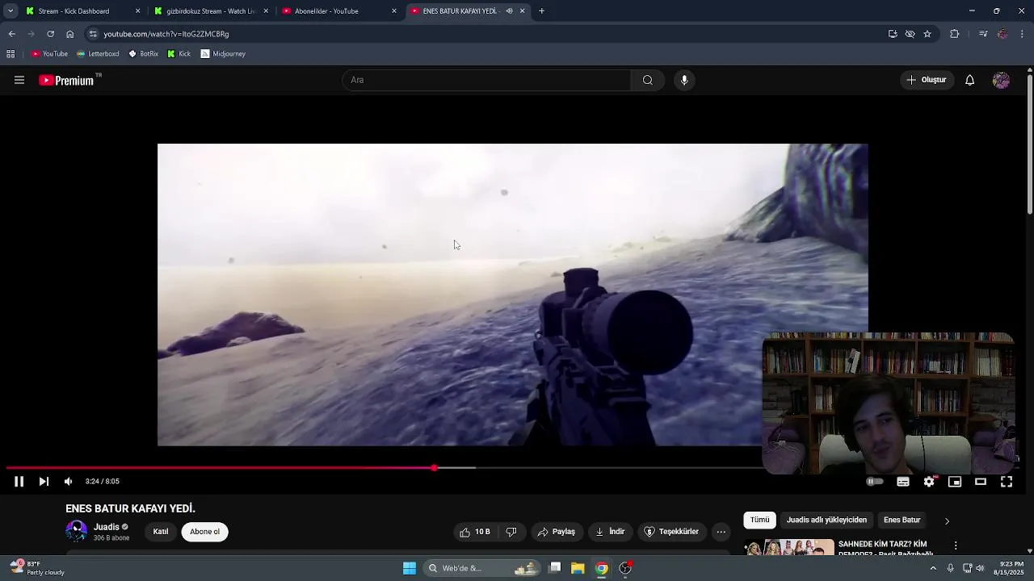The width and height of the screenshot is (1034, 581).
Task: Install app with the address bar icon
Action: pyautogui.click(x=893, y=34)
